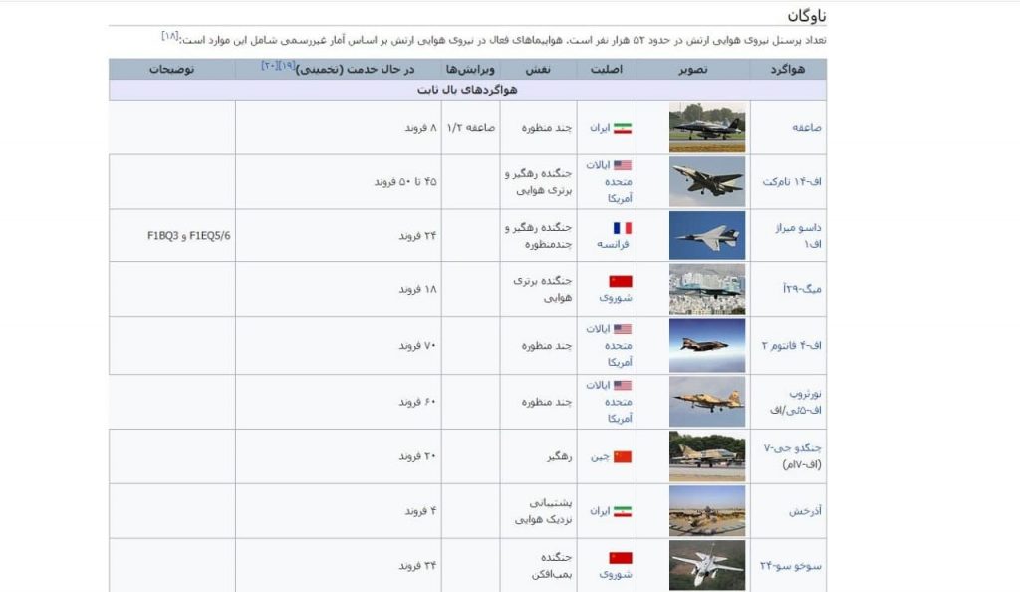Click the US flag icon in the نورثروپ اف-۵ row
Screen dimensions: 1020x592
pos(623,385)
